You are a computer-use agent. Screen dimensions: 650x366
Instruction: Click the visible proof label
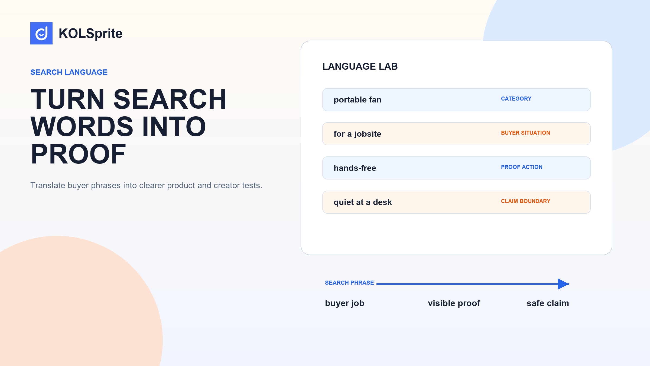(454, 303)
